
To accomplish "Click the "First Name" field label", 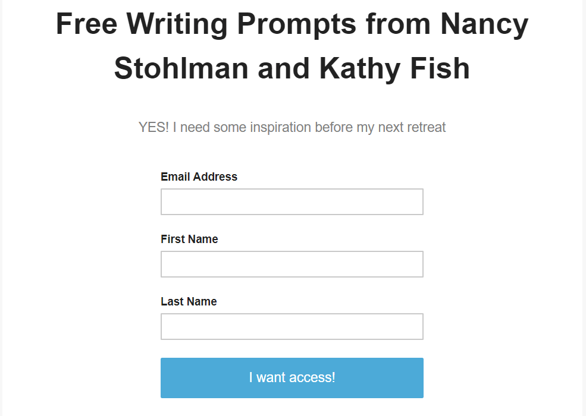I will [189, 239].
